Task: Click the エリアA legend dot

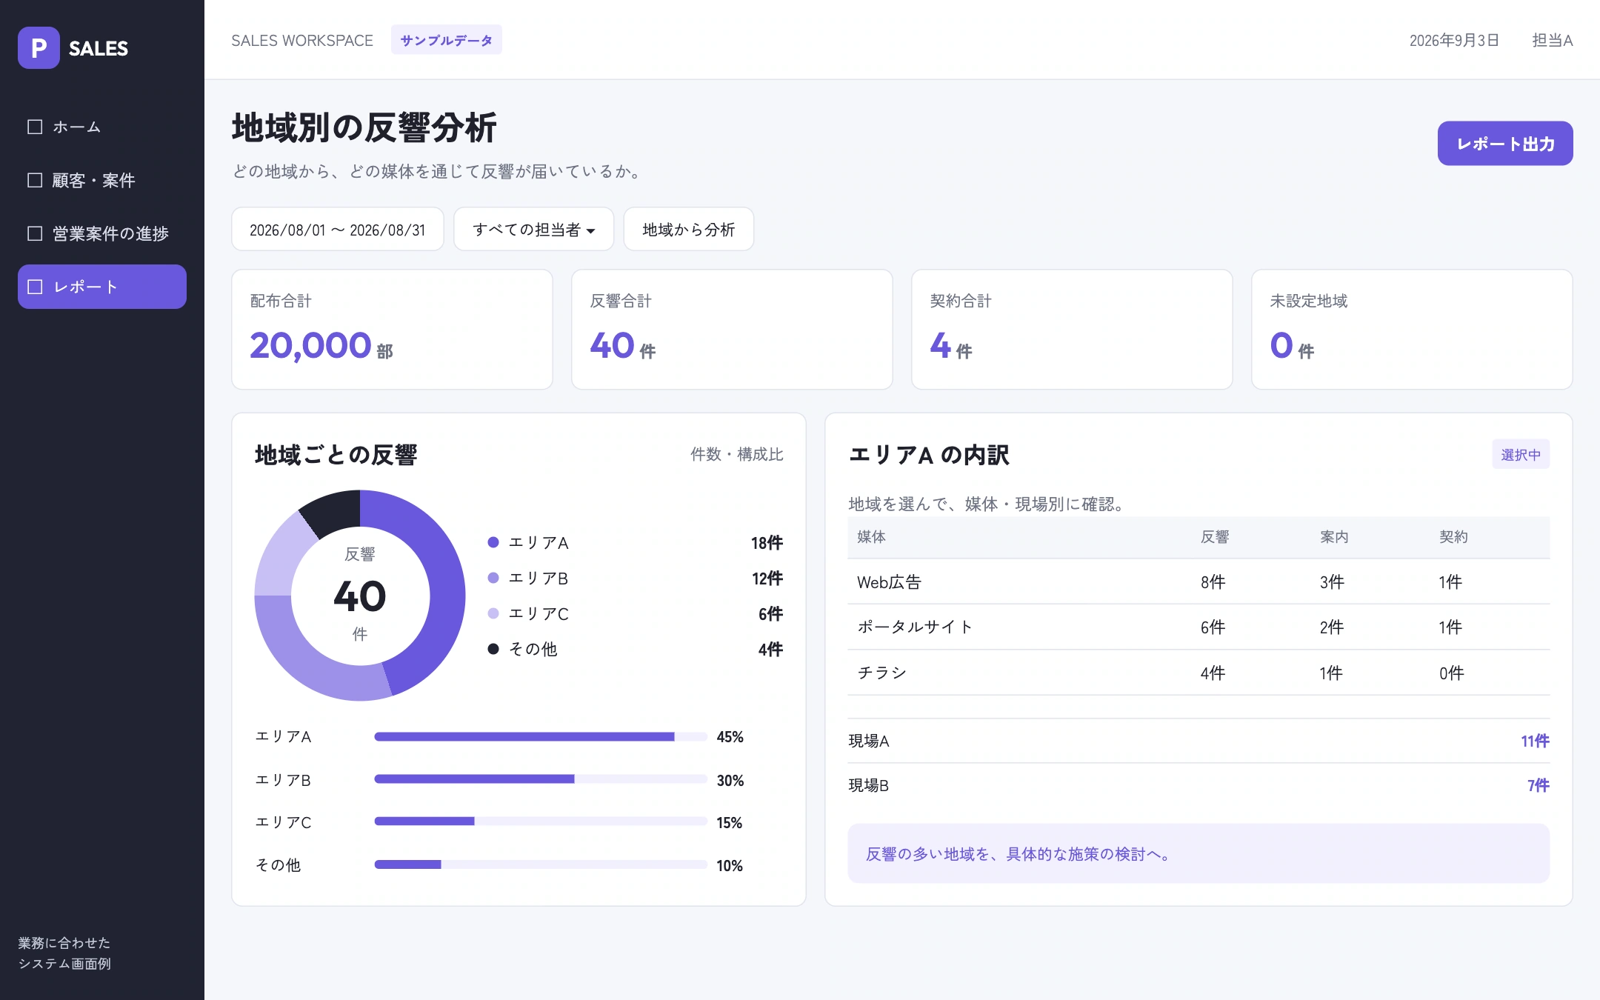Action: point(493,542)
